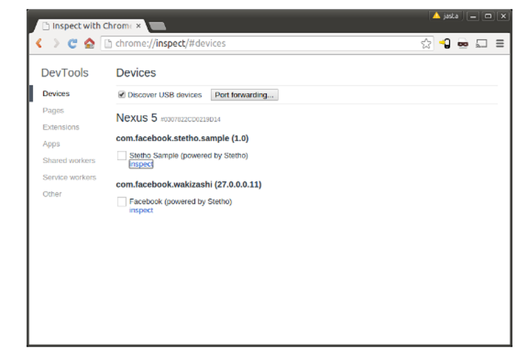Switch to Apps section
Image resolution: width=528 pixels, height=357 pixels.
tap(51, 144)
